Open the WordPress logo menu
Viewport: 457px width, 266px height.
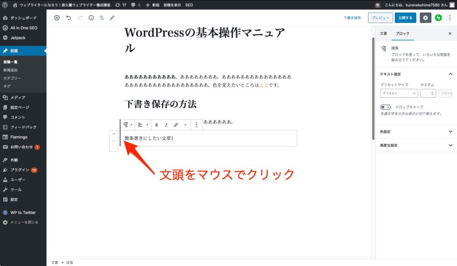coord(5,5)
